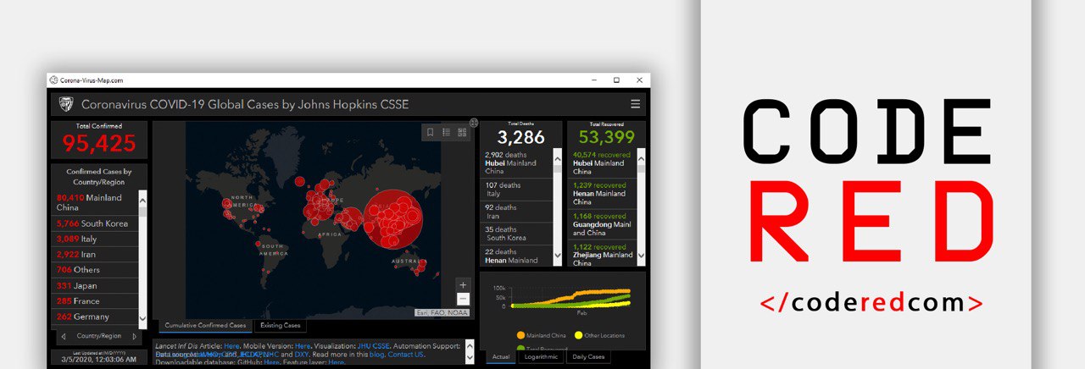Select the Actual chart tab

[x=501, y=357]
